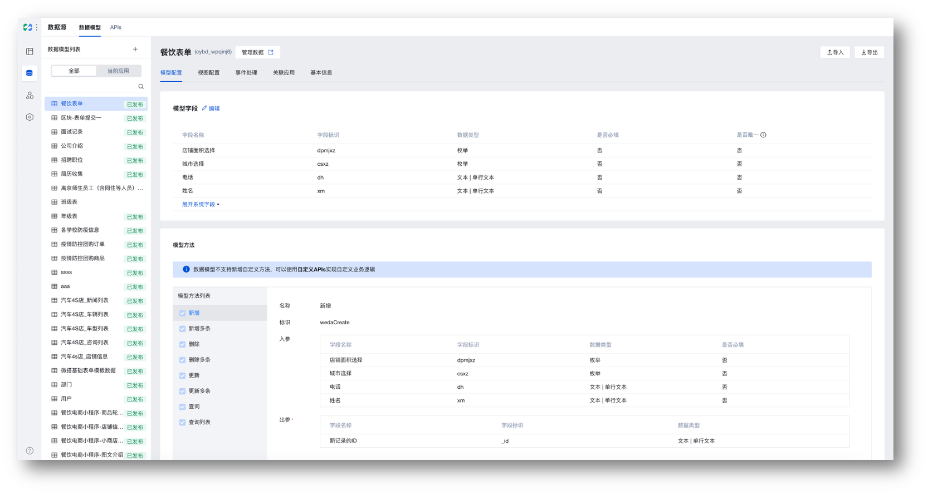Open the APIs top tab
The height and width of the screenshot is (495, 928).
point(116,27)
